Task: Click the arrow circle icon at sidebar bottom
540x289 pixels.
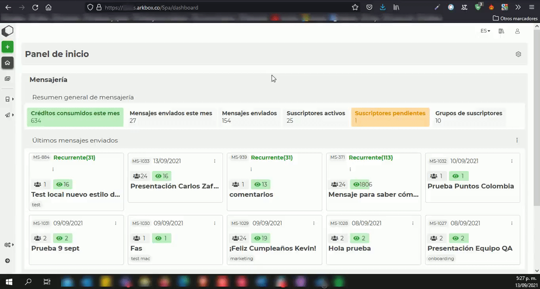Action: coord(8,260)
